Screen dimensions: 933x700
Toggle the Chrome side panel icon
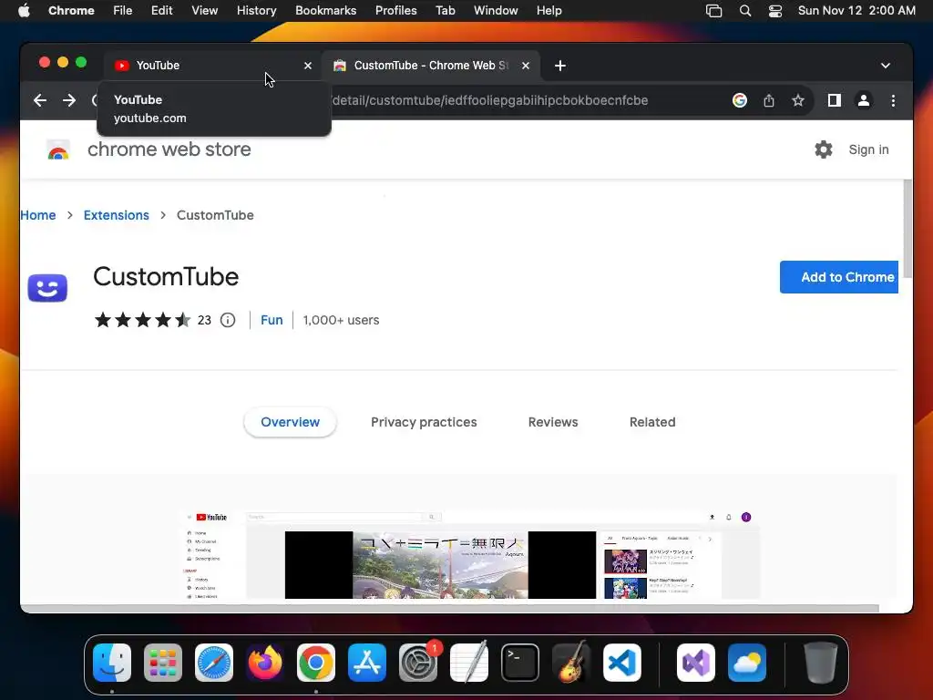pyautogui.click(x=835, y=100)
